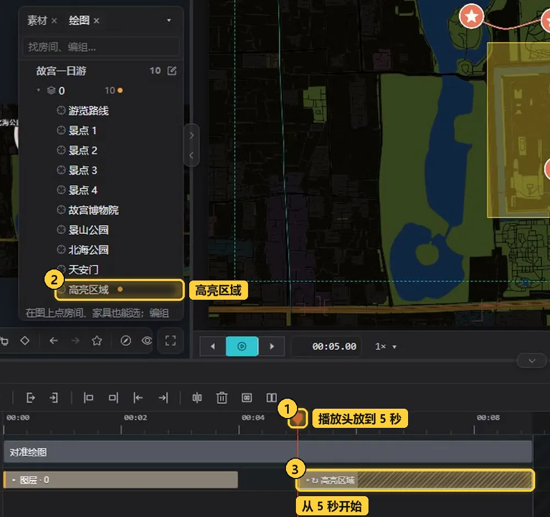The height and width of the screenshot is (517, 550).
Task: Click the layer stack icon beside 0
Action: 51,91
